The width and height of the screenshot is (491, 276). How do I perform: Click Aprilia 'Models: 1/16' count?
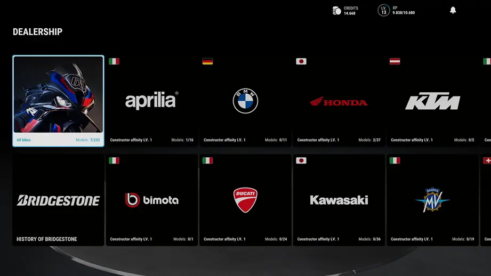[182, 140]
